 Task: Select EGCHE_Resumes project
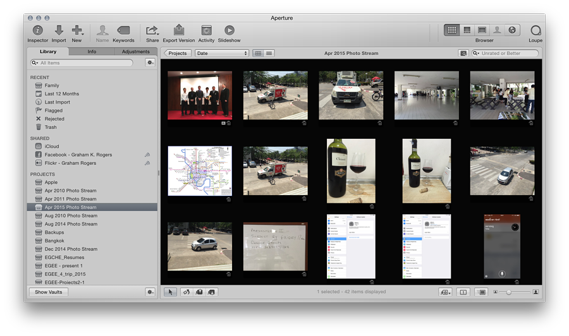[64, 257]
